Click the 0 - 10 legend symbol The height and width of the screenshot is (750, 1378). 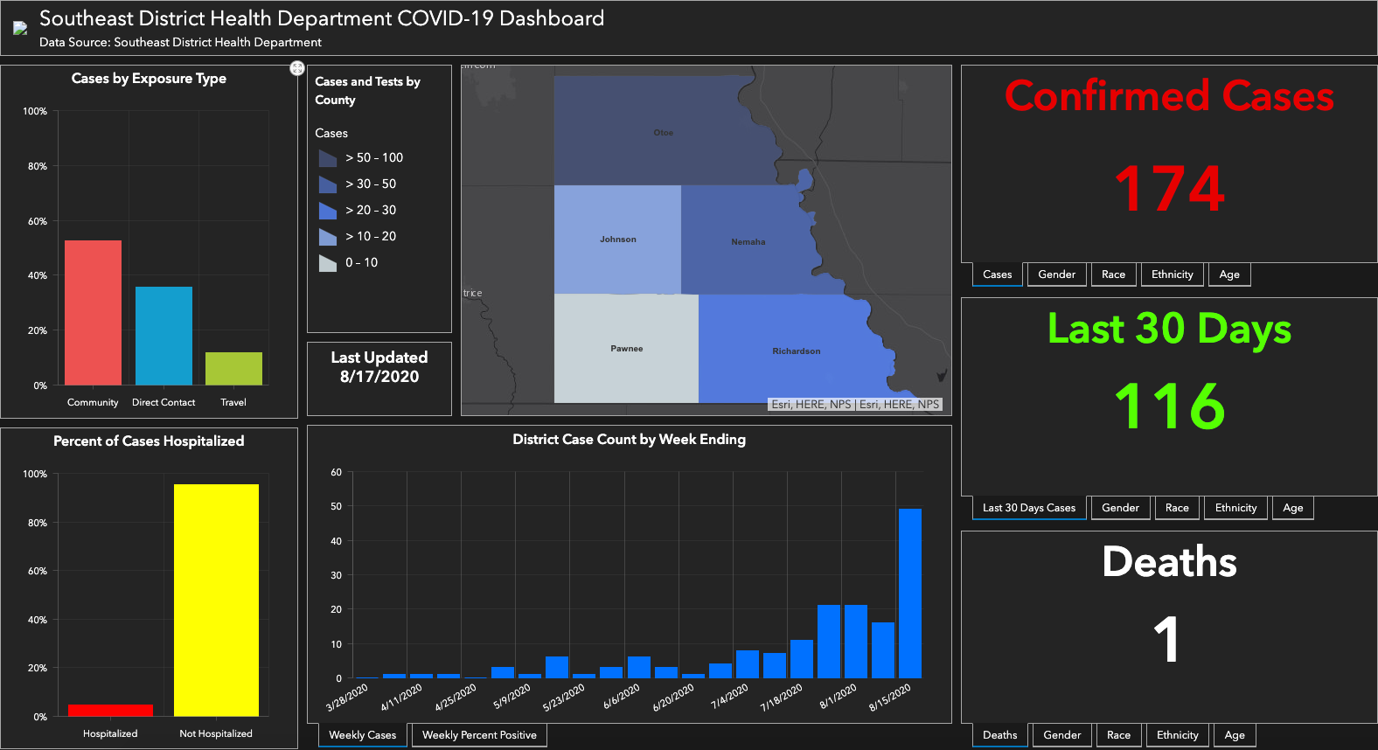[x=328, y=263]
